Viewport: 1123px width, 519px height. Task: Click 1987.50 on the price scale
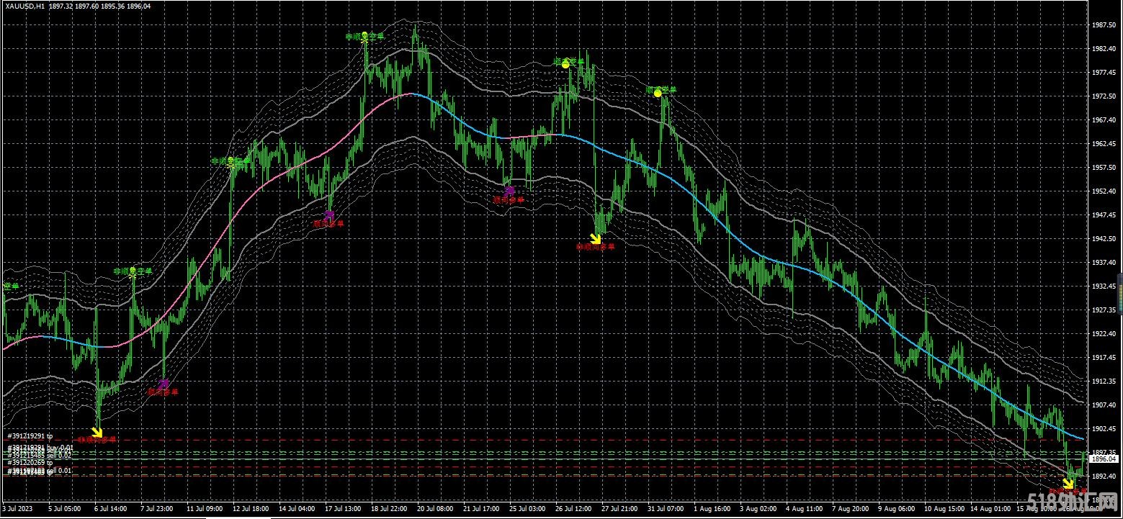pyautogui.click(x=1104, y=24)
